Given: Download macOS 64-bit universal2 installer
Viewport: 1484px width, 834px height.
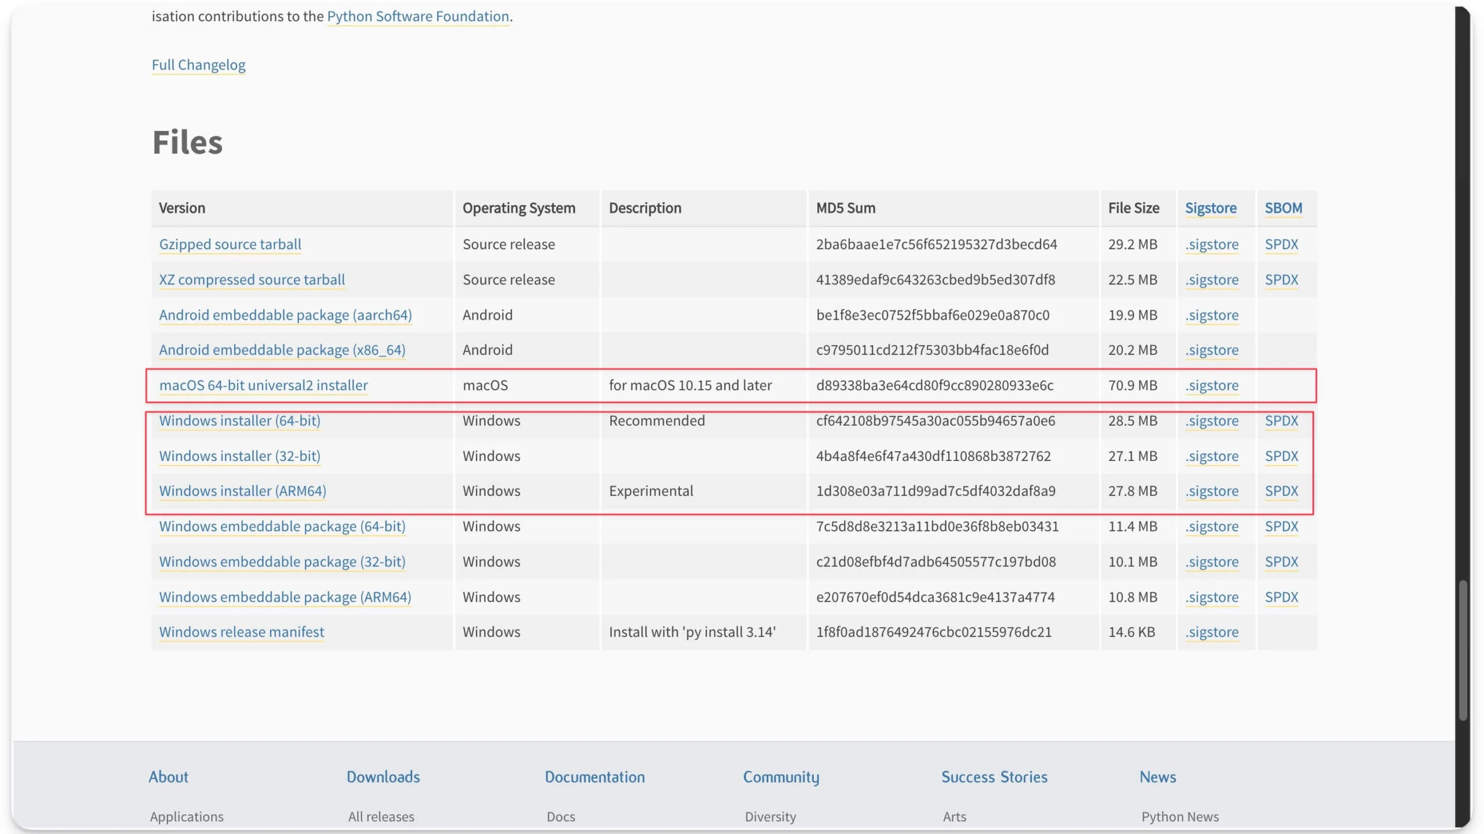Looking at the screenshot, I should (263, 386).
